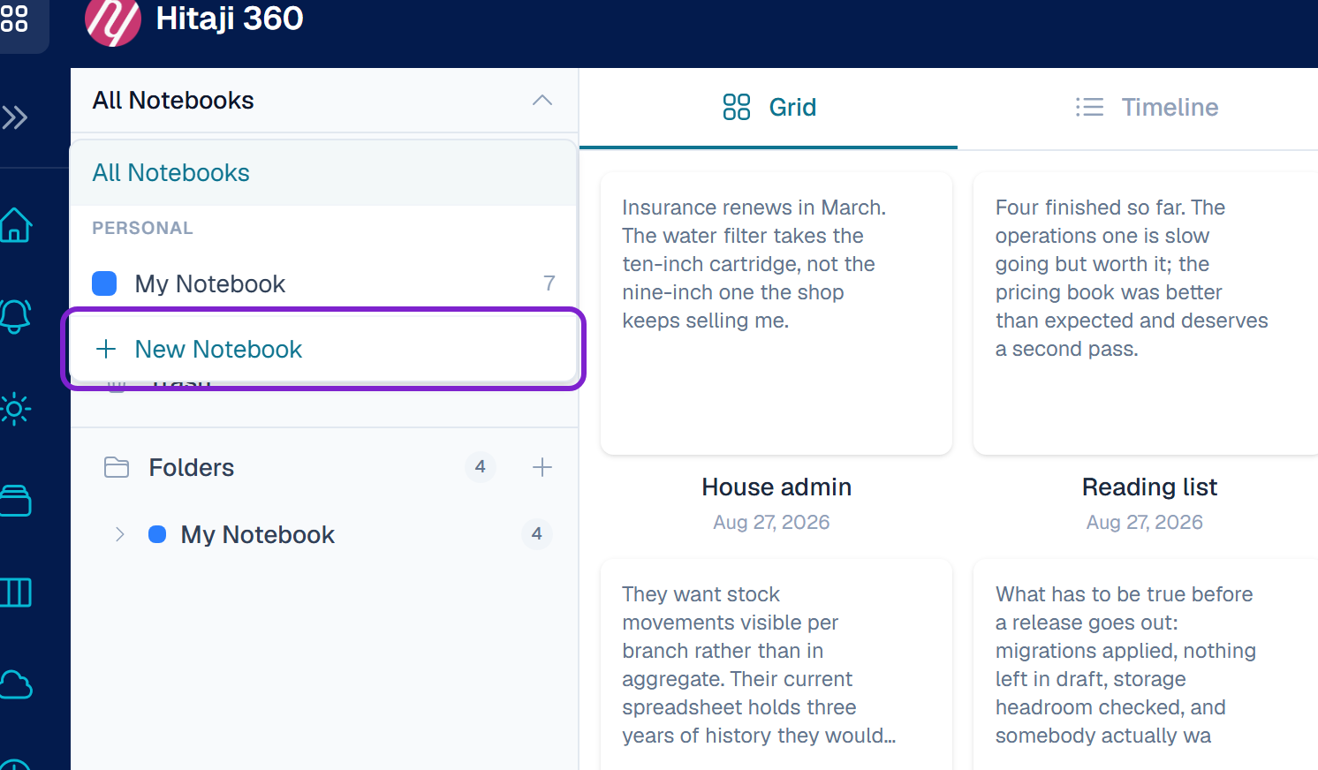Go to Home via house icon

tap(16, 225)
